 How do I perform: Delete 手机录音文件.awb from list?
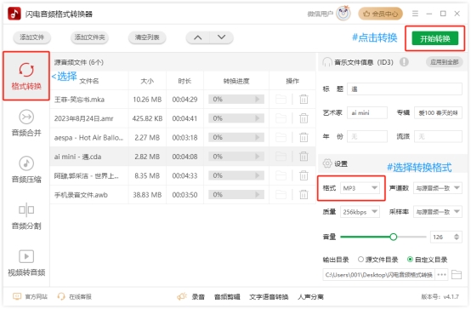point(304,195)
